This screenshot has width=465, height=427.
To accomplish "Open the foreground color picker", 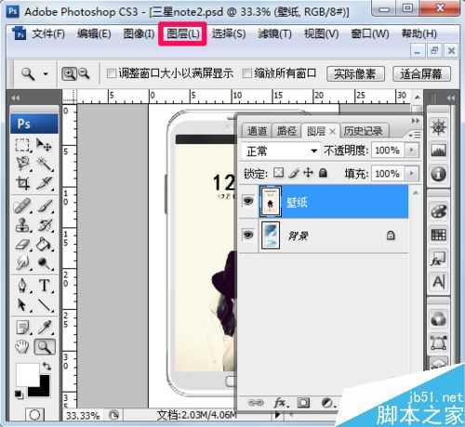I will 27,375.
